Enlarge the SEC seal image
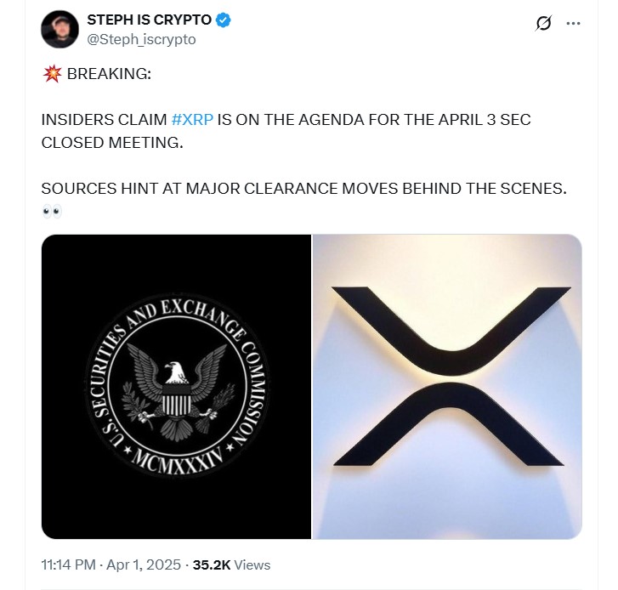The image size is (618, 590). coord(176,387)
